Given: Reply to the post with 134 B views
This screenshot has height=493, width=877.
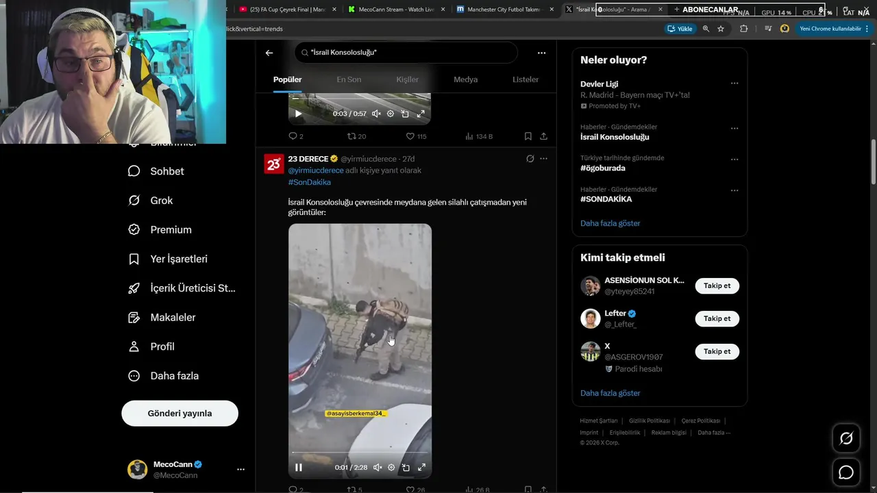Looking at the screenshot, I should (x=296, y=136).
